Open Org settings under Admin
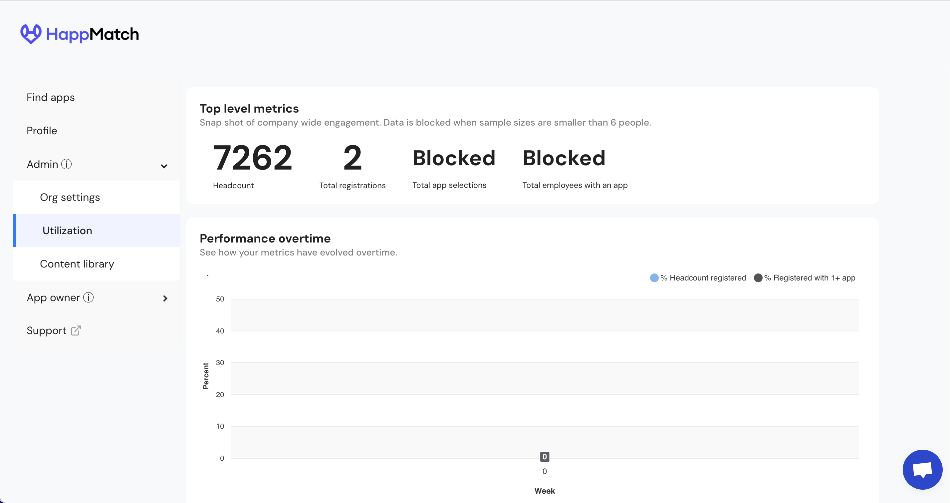The width and height of the screenshot is (950, 503). [70, 198]
